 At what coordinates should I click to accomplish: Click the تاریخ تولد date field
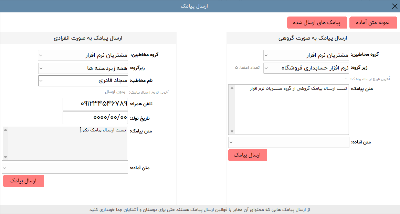[x=95, y=118]
